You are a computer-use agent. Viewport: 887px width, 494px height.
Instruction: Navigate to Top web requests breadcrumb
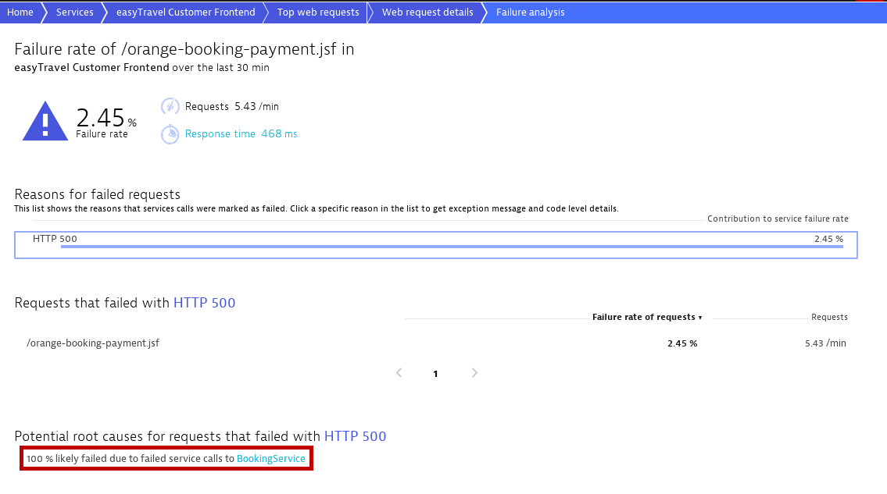[318, 12]
